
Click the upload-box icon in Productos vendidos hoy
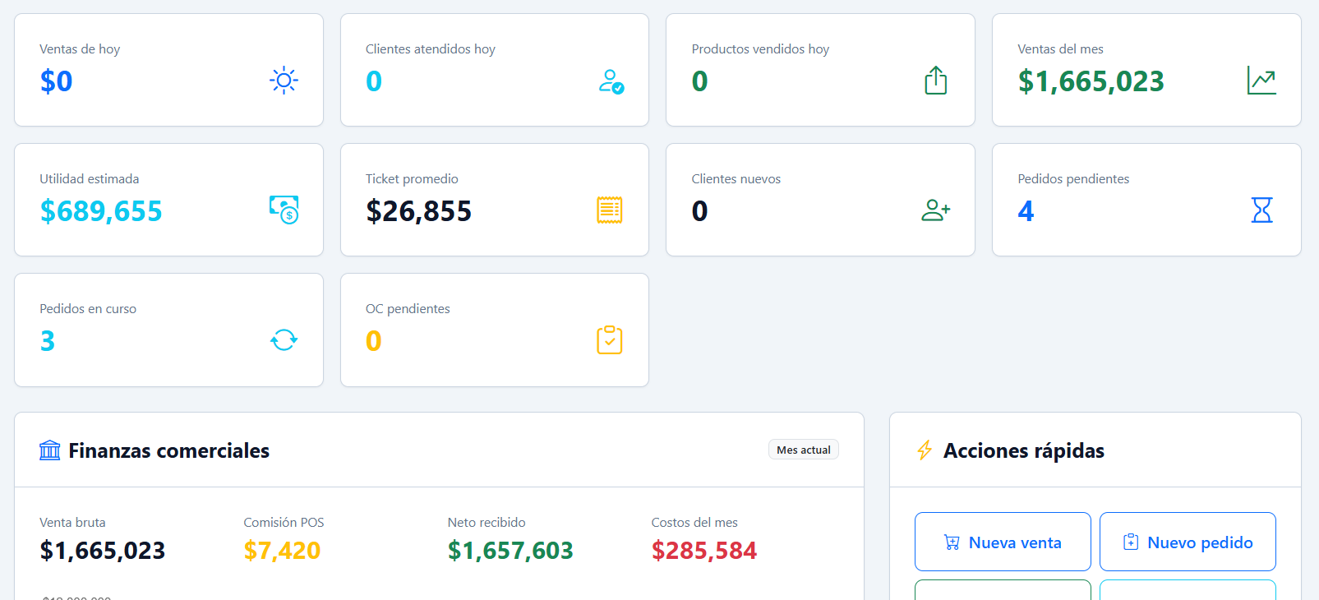pyautogui.click(x=936, y=81)
